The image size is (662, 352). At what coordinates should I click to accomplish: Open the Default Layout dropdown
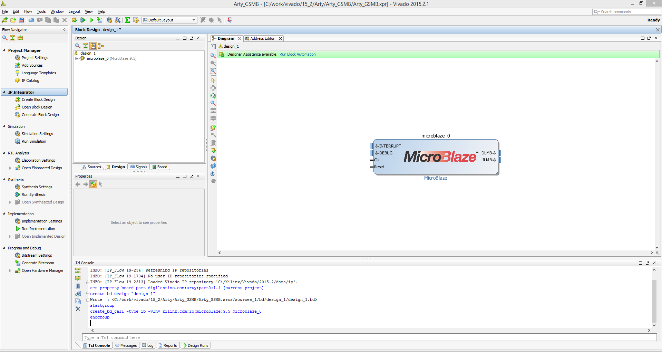click(169, 20)
